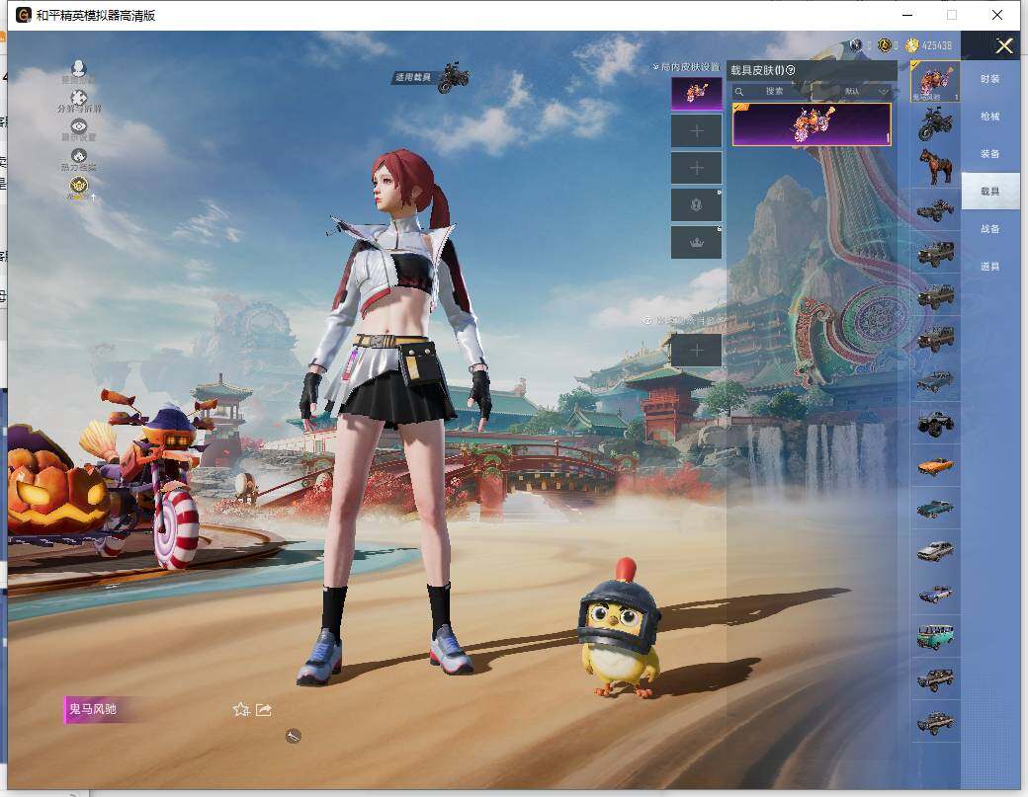Screen dimensions: 1028x797
Task: Select the motorcycle in the vehicle list
Action: coord(935,124)
